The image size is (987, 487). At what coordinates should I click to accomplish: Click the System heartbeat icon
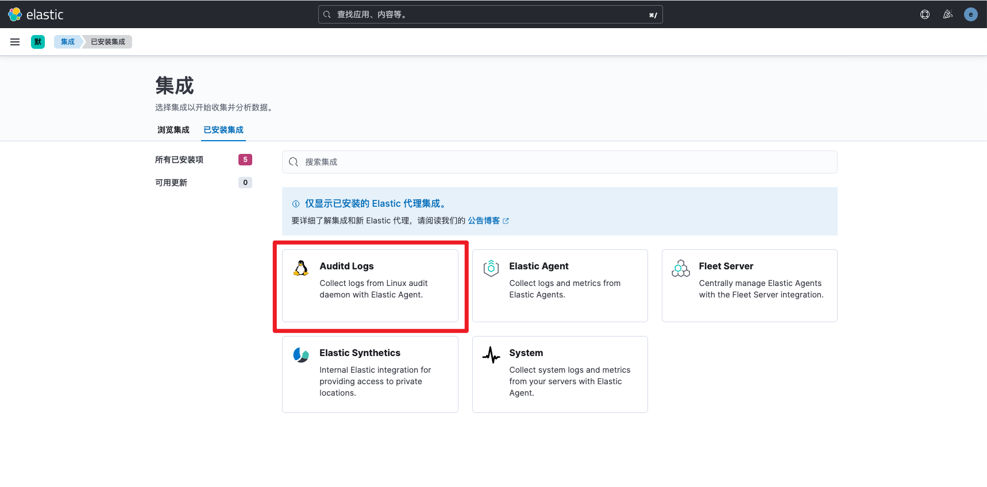pos(491,355)
